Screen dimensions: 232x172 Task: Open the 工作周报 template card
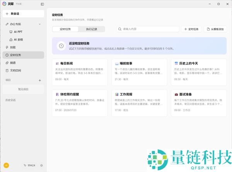click(x=139, y=103)
